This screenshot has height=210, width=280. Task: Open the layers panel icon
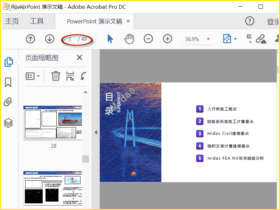pos(8,123)
